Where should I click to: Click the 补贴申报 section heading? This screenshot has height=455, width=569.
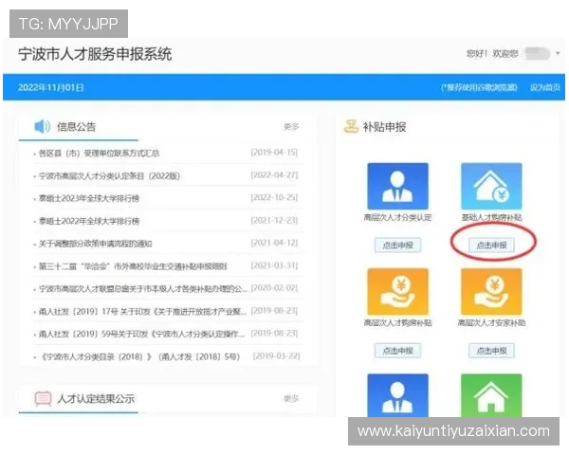pos(384,127)
